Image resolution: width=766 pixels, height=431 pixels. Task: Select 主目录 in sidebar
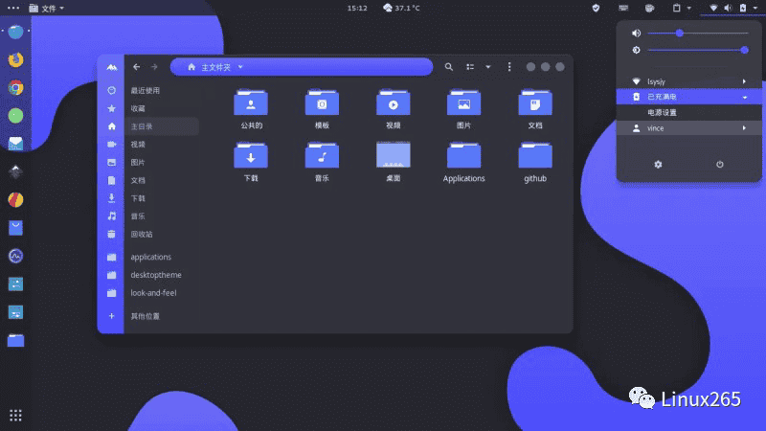[161, 126]
